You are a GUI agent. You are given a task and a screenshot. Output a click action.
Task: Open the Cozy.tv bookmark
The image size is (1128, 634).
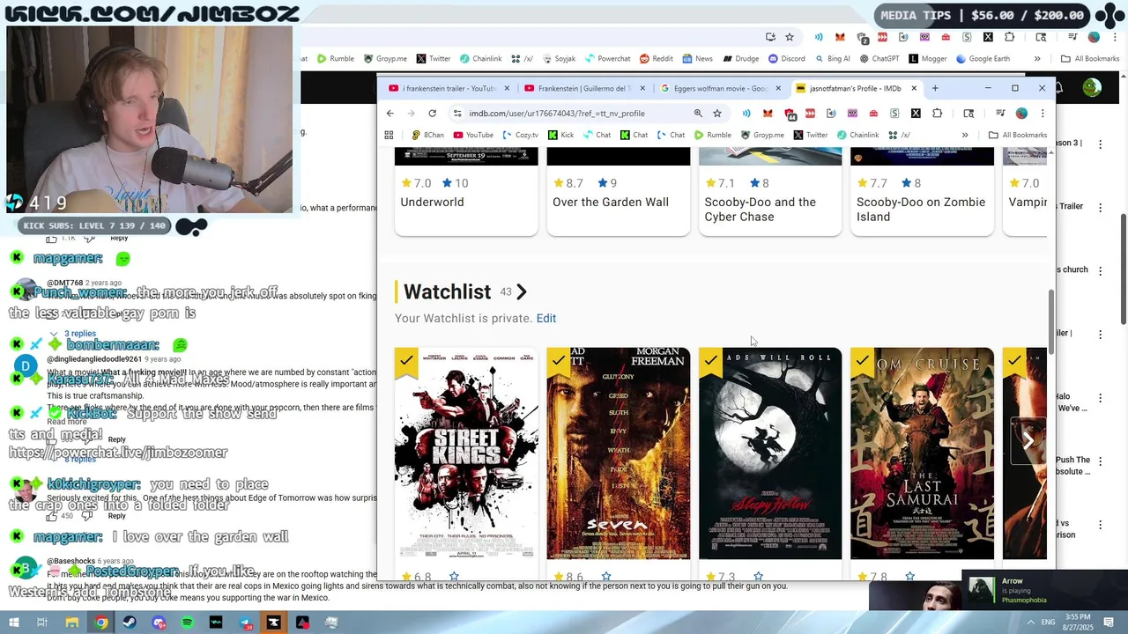[520, 135]
